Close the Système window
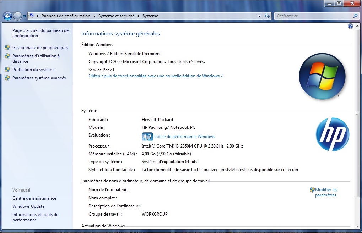The height and width of the screenshot is (233, 362). pos(352,3)
